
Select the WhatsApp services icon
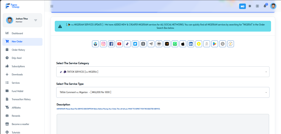175,44
